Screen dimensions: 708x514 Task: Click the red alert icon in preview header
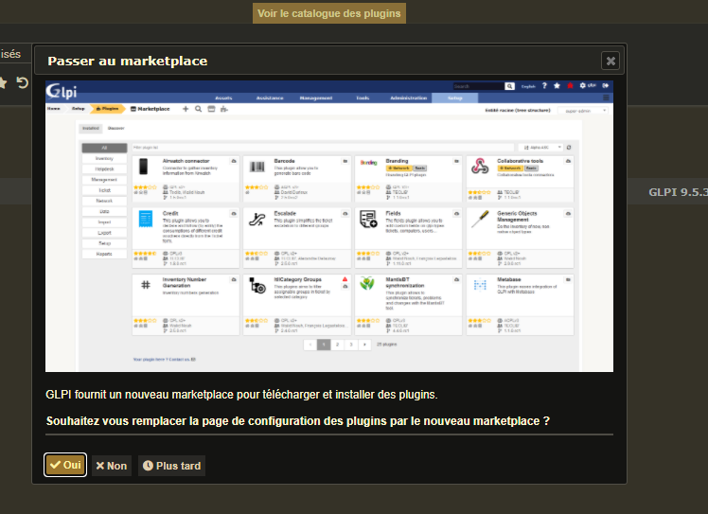point(571,86)
